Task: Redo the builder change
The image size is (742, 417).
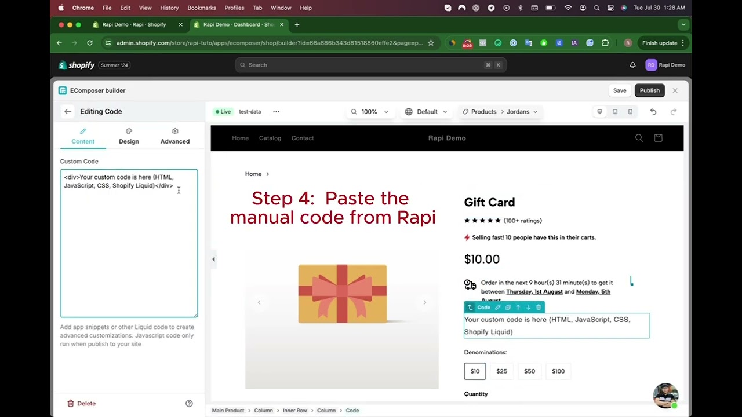Action: pyautogui.click(x=673, y=112)
